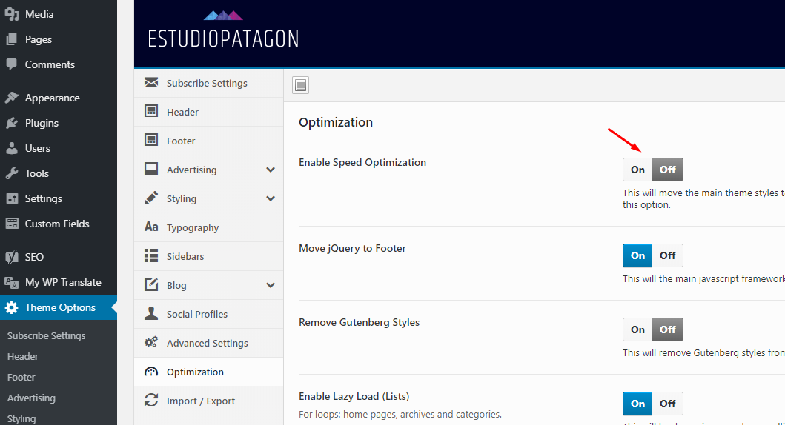Open the Advanced Settings options tab

(209, 343)
